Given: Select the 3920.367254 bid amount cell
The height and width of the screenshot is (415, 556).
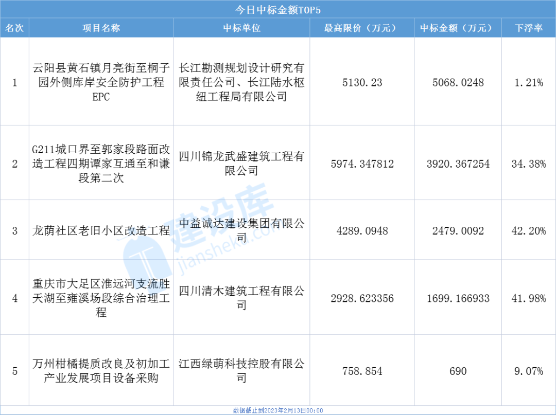Looking at the screenshot, I should pos(458,164).
